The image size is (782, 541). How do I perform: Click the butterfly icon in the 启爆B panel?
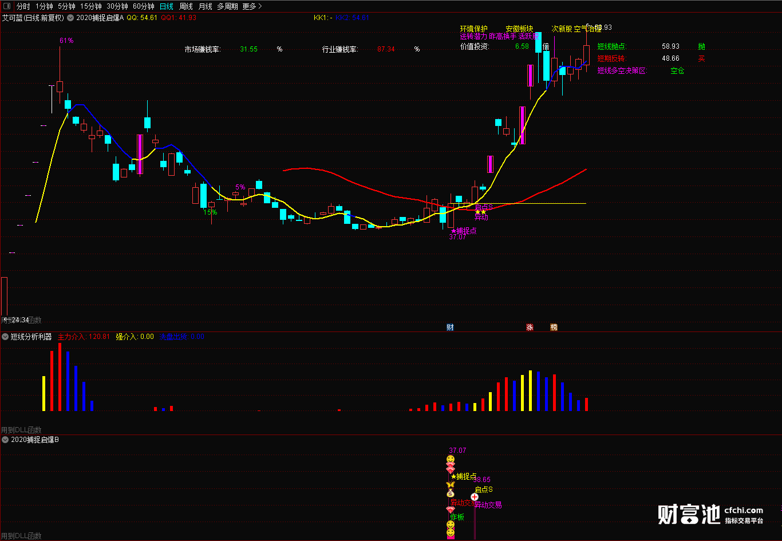pyautogui.click(x=450, y=485)
